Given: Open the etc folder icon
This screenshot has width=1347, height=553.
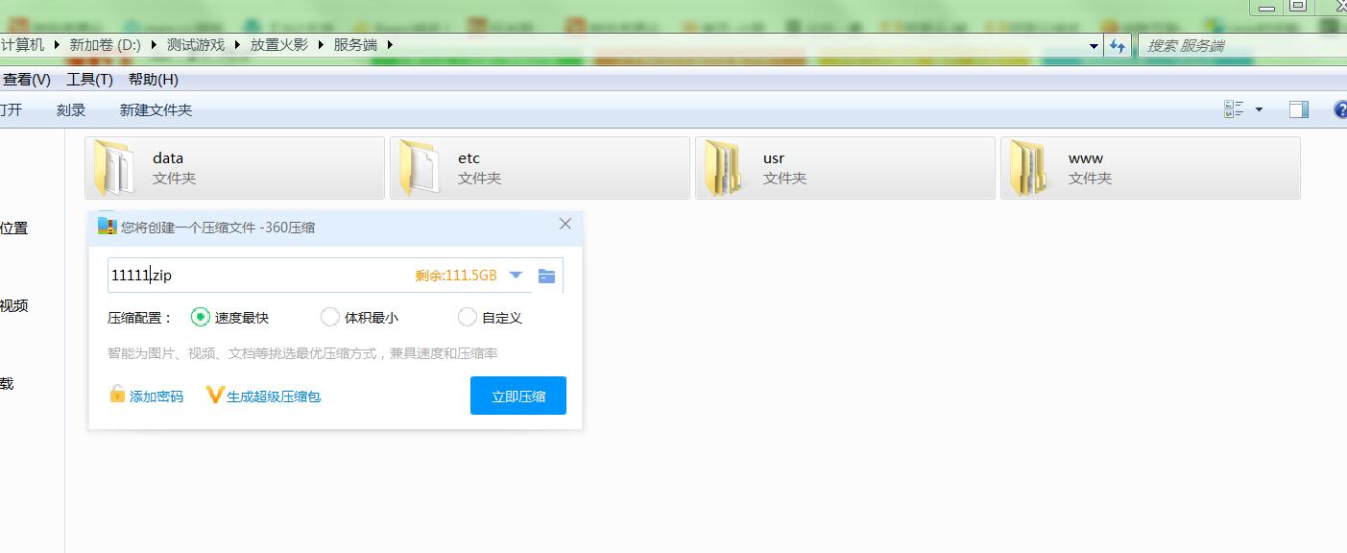Looking at the screenshot, I should point(419,168).
